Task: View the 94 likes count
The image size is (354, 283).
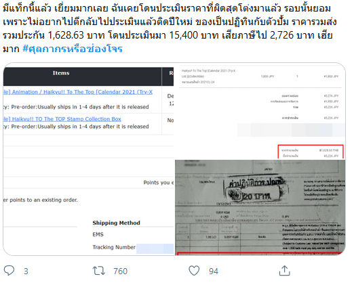Action: point(214,271)
